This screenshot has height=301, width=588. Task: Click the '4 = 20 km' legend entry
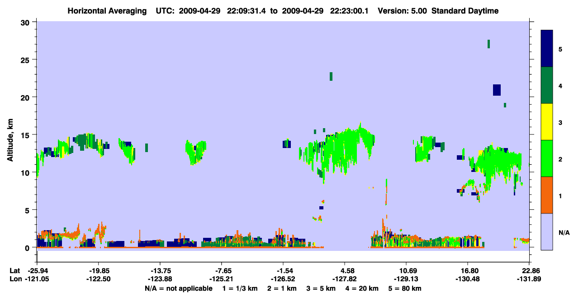tap(362, 288)
